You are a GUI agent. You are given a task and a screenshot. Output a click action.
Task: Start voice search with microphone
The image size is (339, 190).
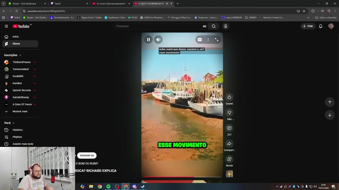click(x=226, y=26)
